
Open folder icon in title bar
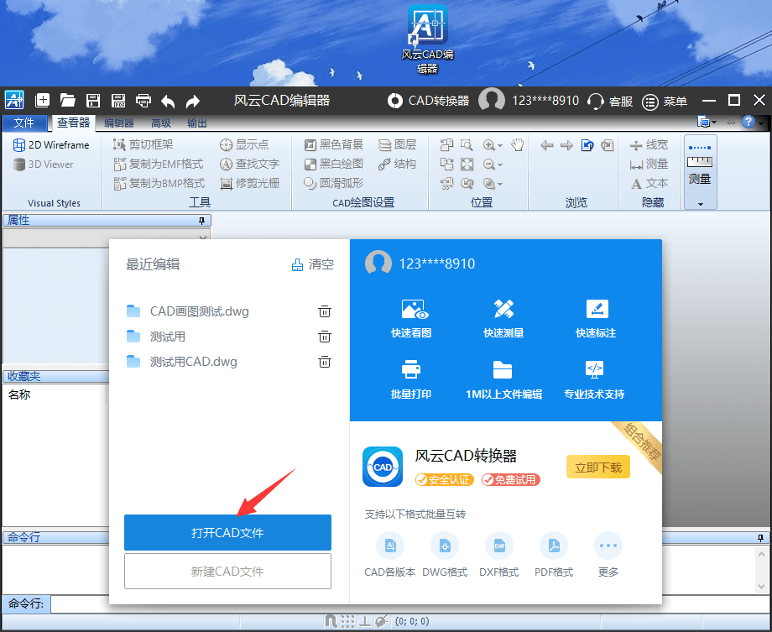[67, 101]
